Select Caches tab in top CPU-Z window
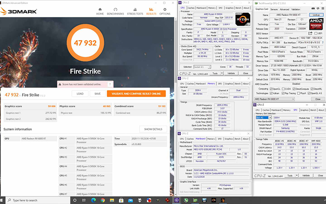The height and width of the screenshot is (204, 326). 191,8
